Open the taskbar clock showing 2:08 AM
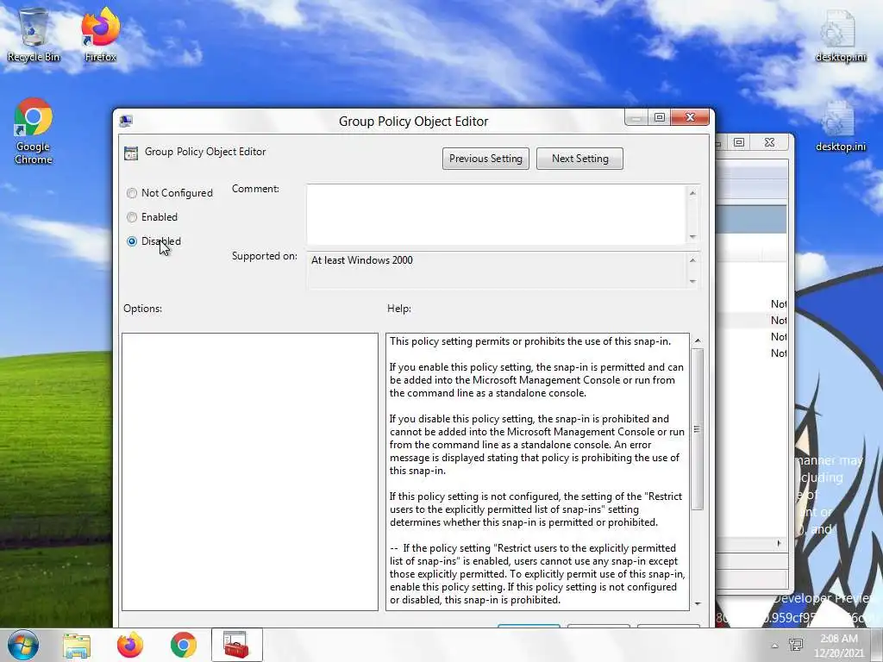The height and width of the screenshot is (662, 883). pos(838,646)
